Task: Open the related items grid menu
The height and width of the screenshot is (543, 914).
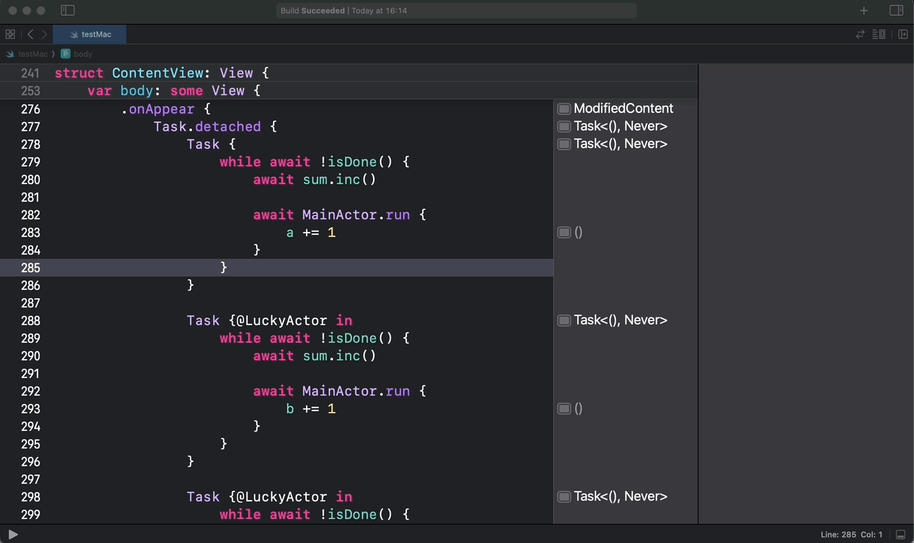Action: [10, 34]
